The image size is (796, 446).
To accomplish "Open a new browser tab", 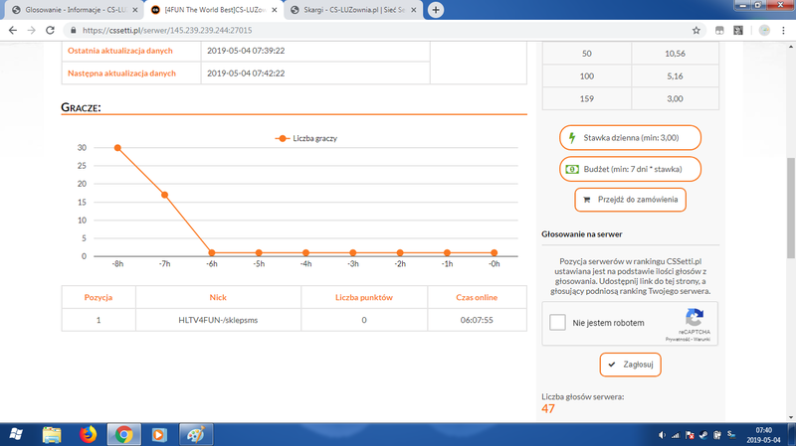I will pyautogui.click(x=436, y=10).
